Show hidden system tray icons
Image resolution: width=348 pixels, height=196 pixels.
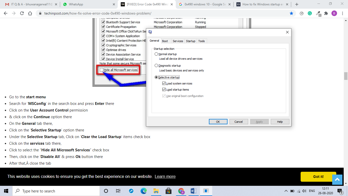pos(286,191)
